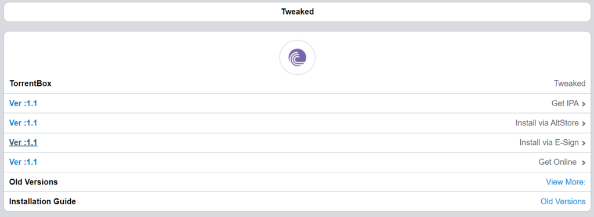The height and width of the screenshot is (217, 594).
Task: Click the chevron next to Get IPA
Action: (584, 104)
